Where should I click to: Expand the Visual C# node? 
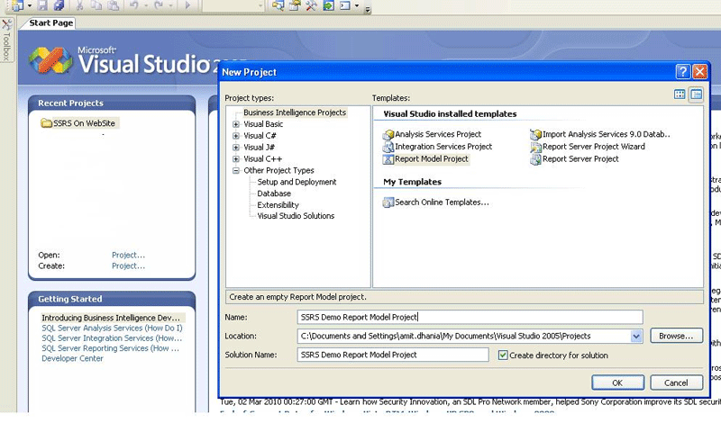pos(236,136)
